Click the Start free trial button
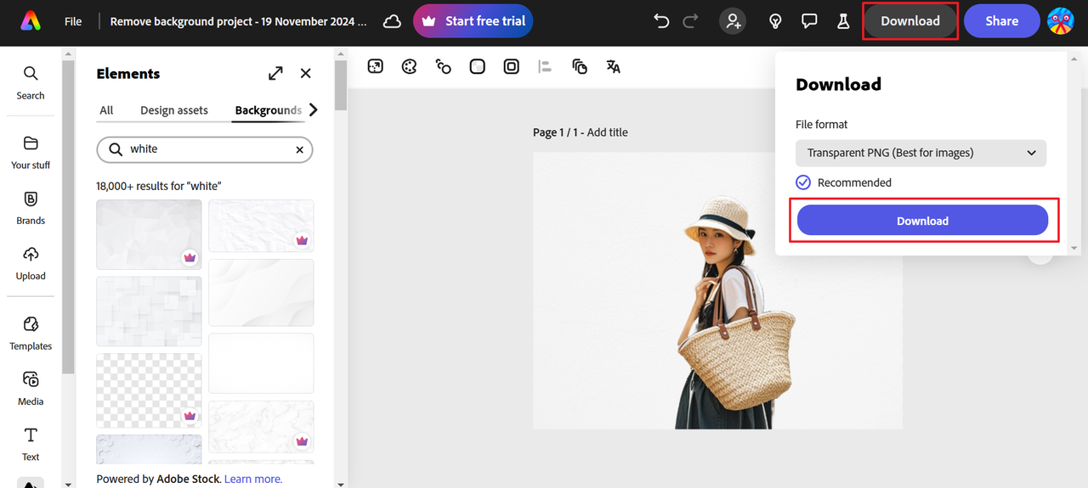The image size is (1088, 488). tap(473, 21)
